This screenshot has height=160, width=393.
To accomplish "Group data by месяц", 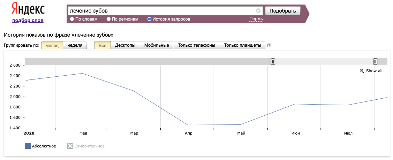I will coord(52,45).
